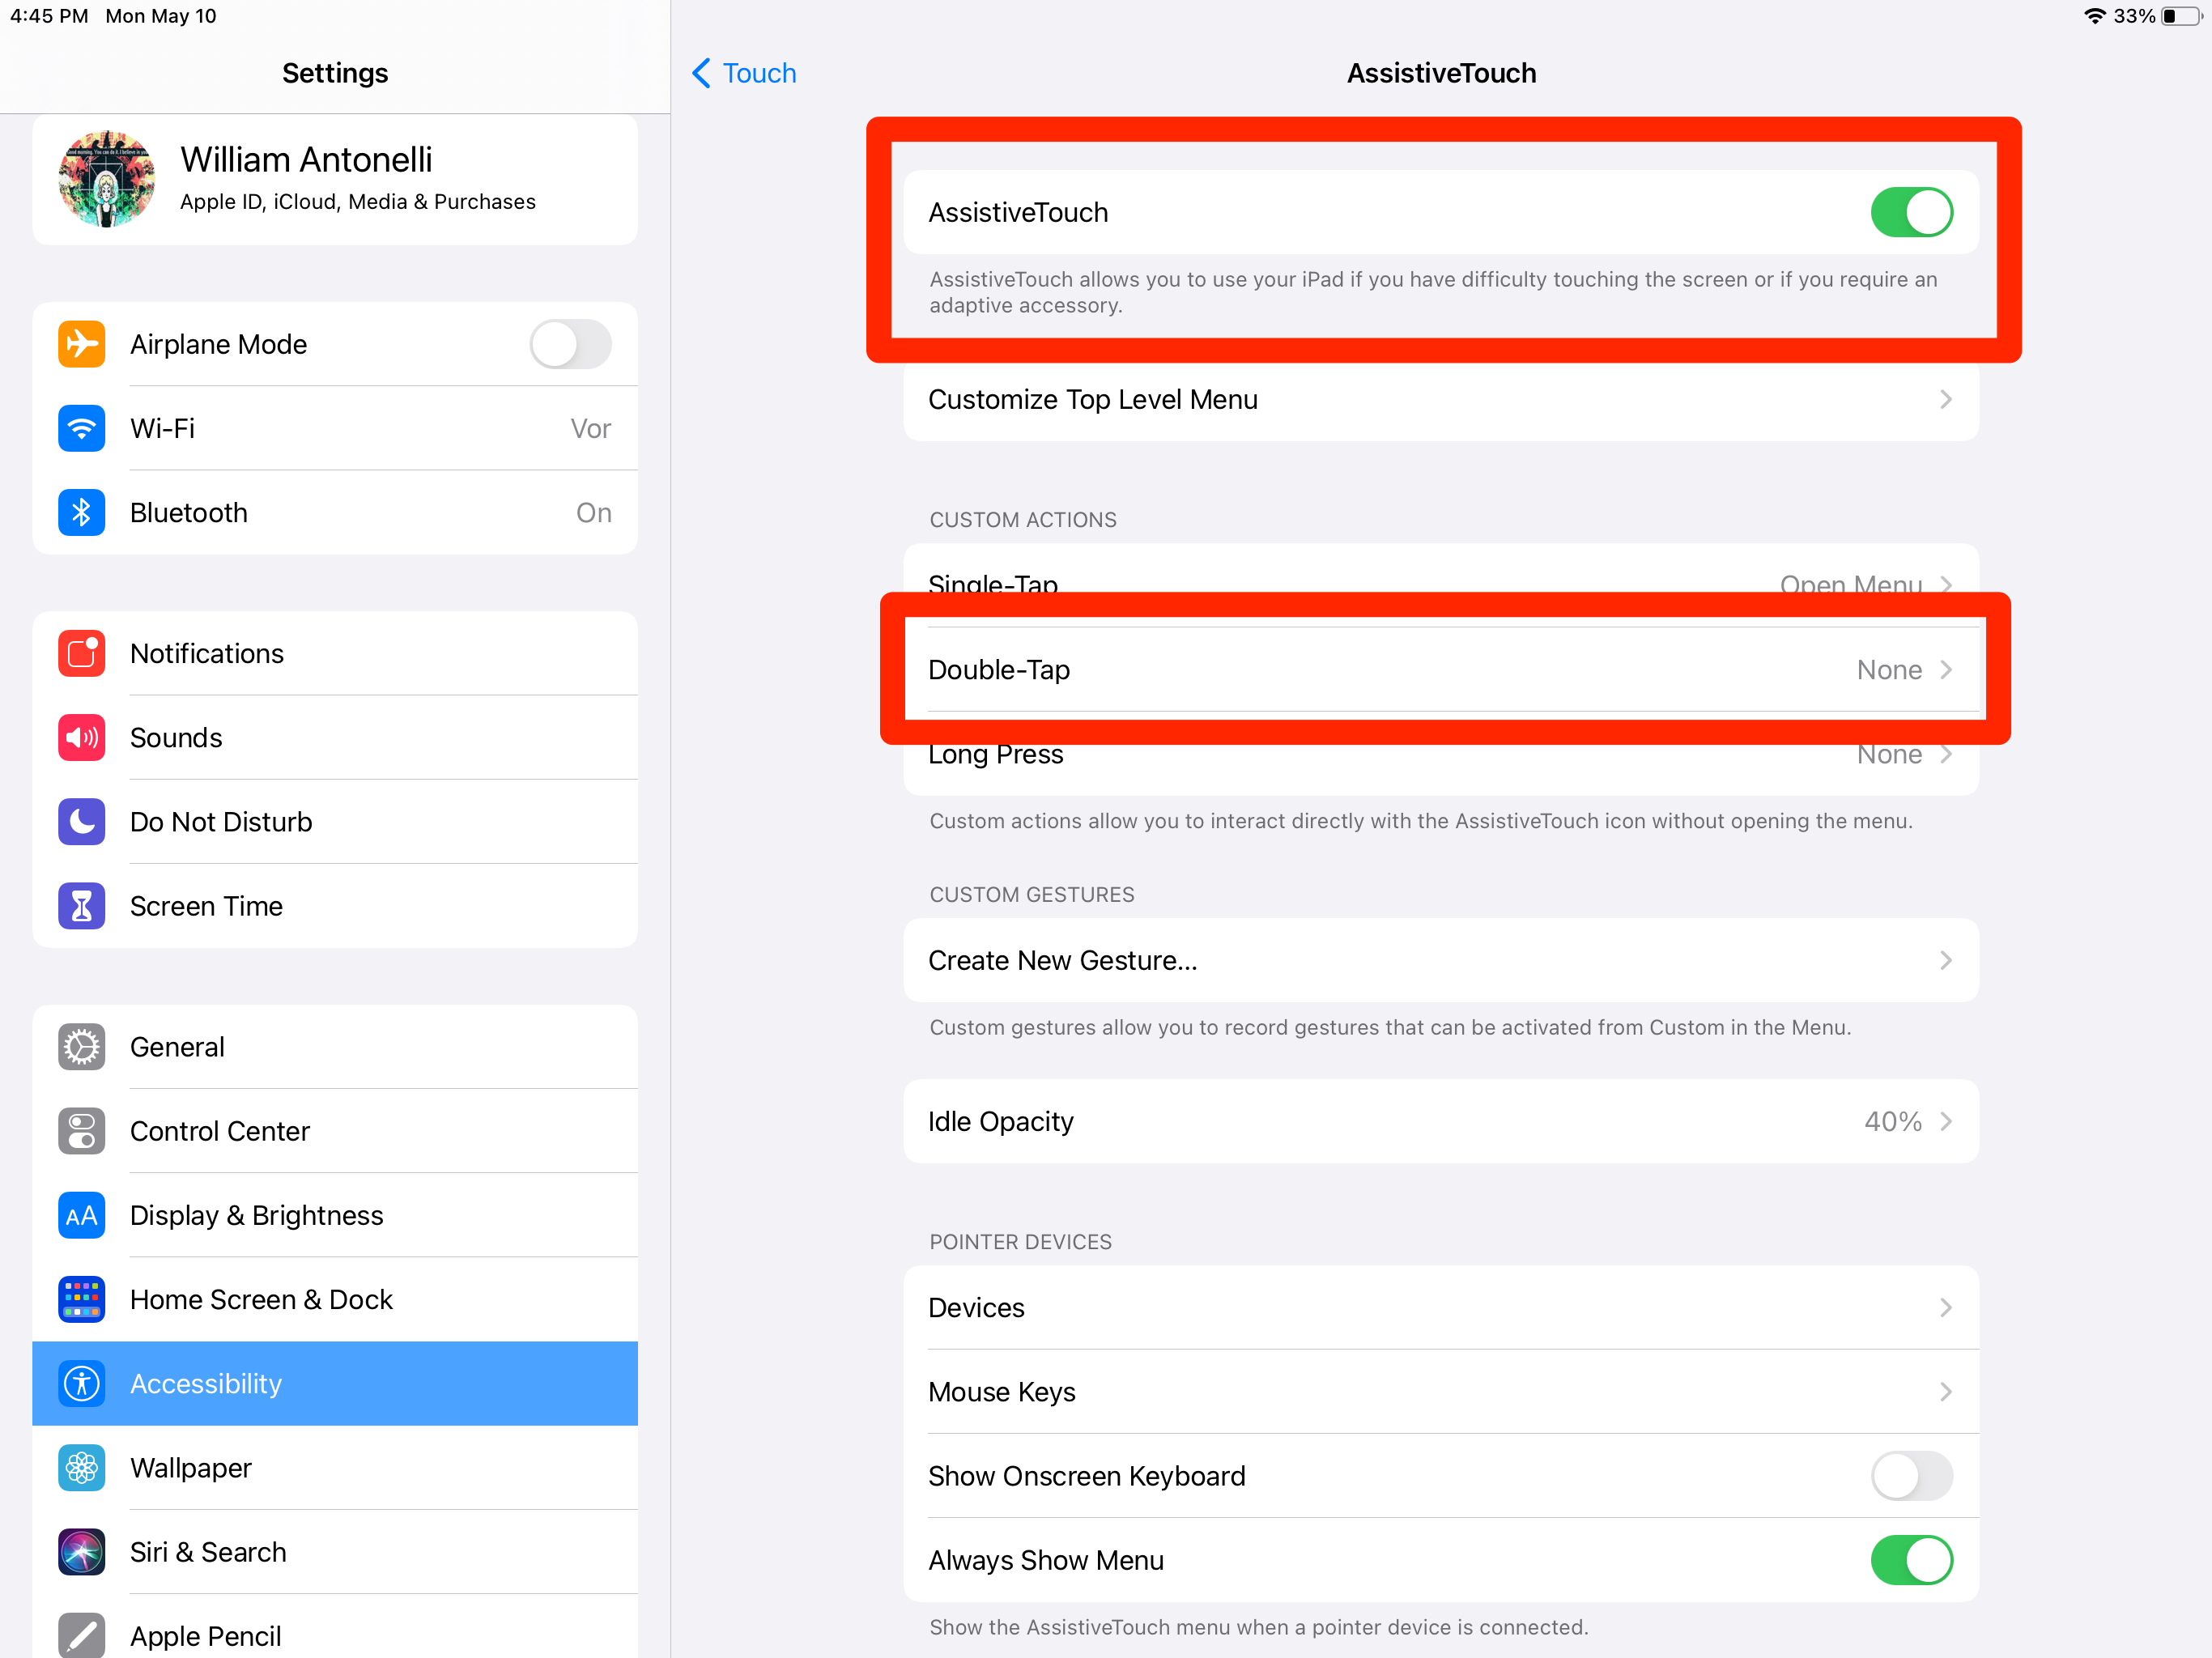Click the Home Screen and Dock icon

click(x=82, y=1299)
